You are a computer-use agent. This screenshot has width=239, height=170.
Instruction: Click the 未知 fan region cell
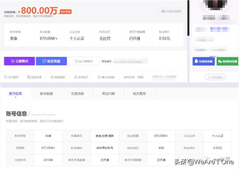(x=161, y=148)
